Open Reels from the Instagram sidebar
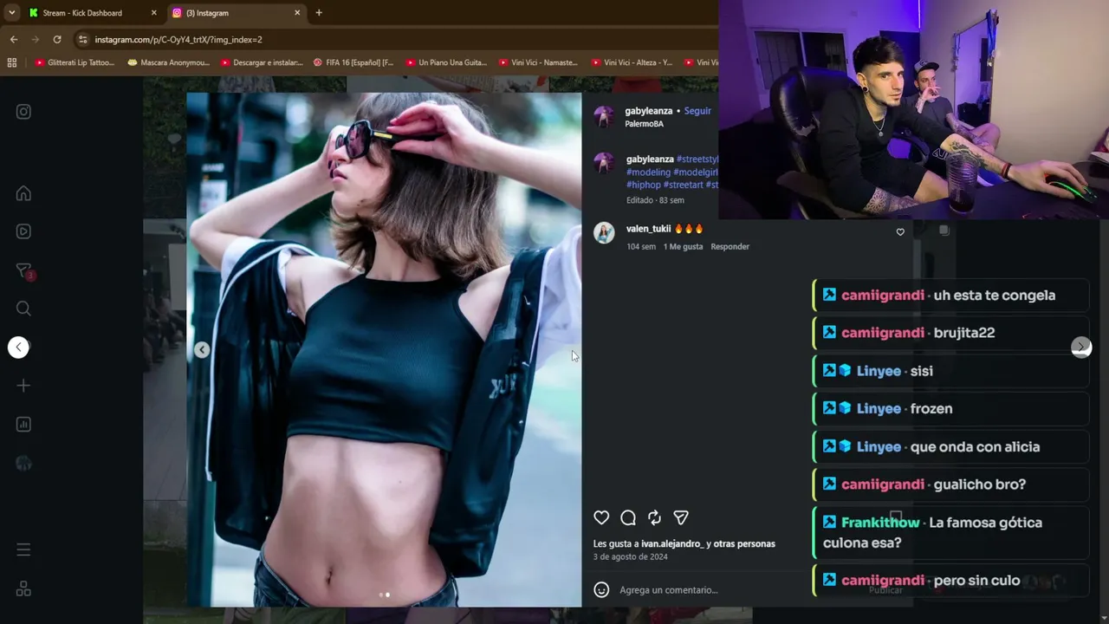 [x=23, y=231]
